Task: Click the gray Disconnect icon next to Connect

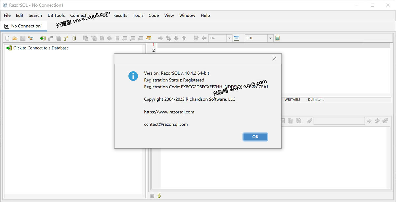Action: tap(50, 38)
